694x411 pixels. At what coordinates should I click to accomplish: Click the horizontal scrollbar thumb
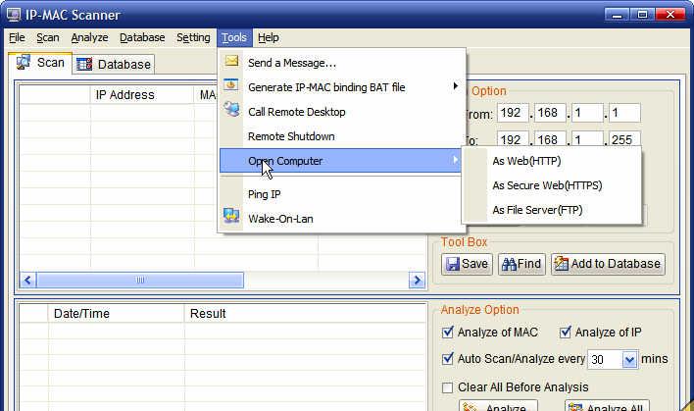pos(140,280)
